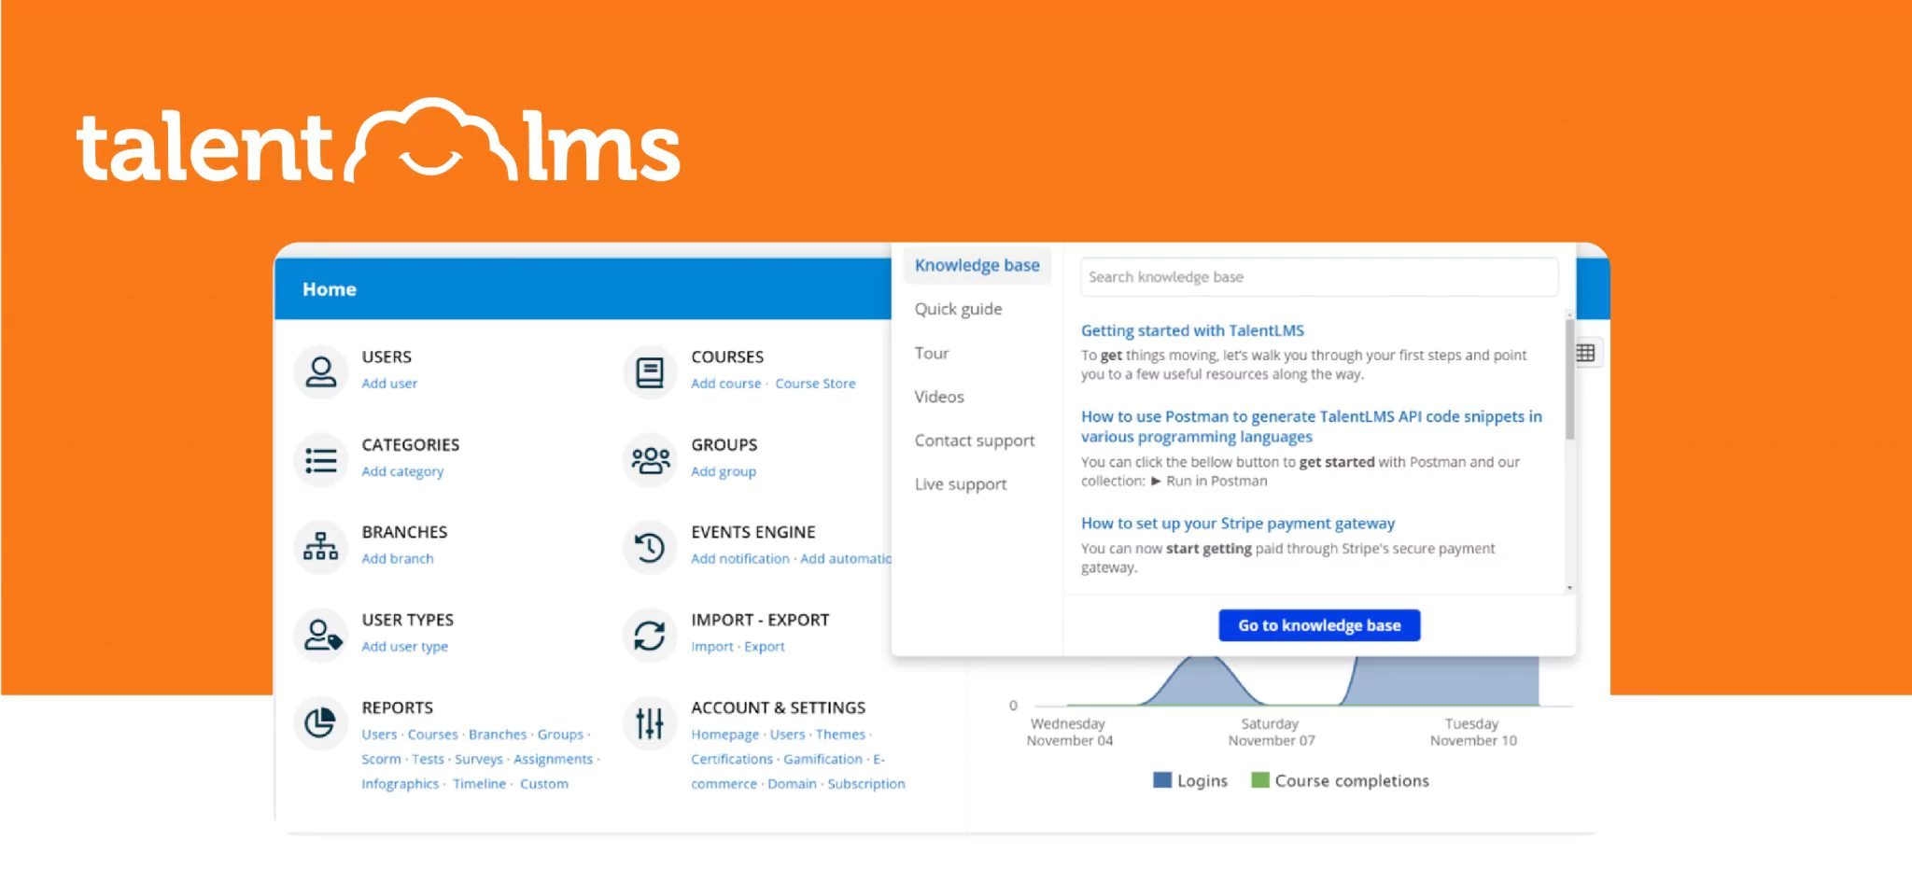1912x882 pixels.
Task: Open the Reports pie chart icon
Action: (x=320, y=722)
